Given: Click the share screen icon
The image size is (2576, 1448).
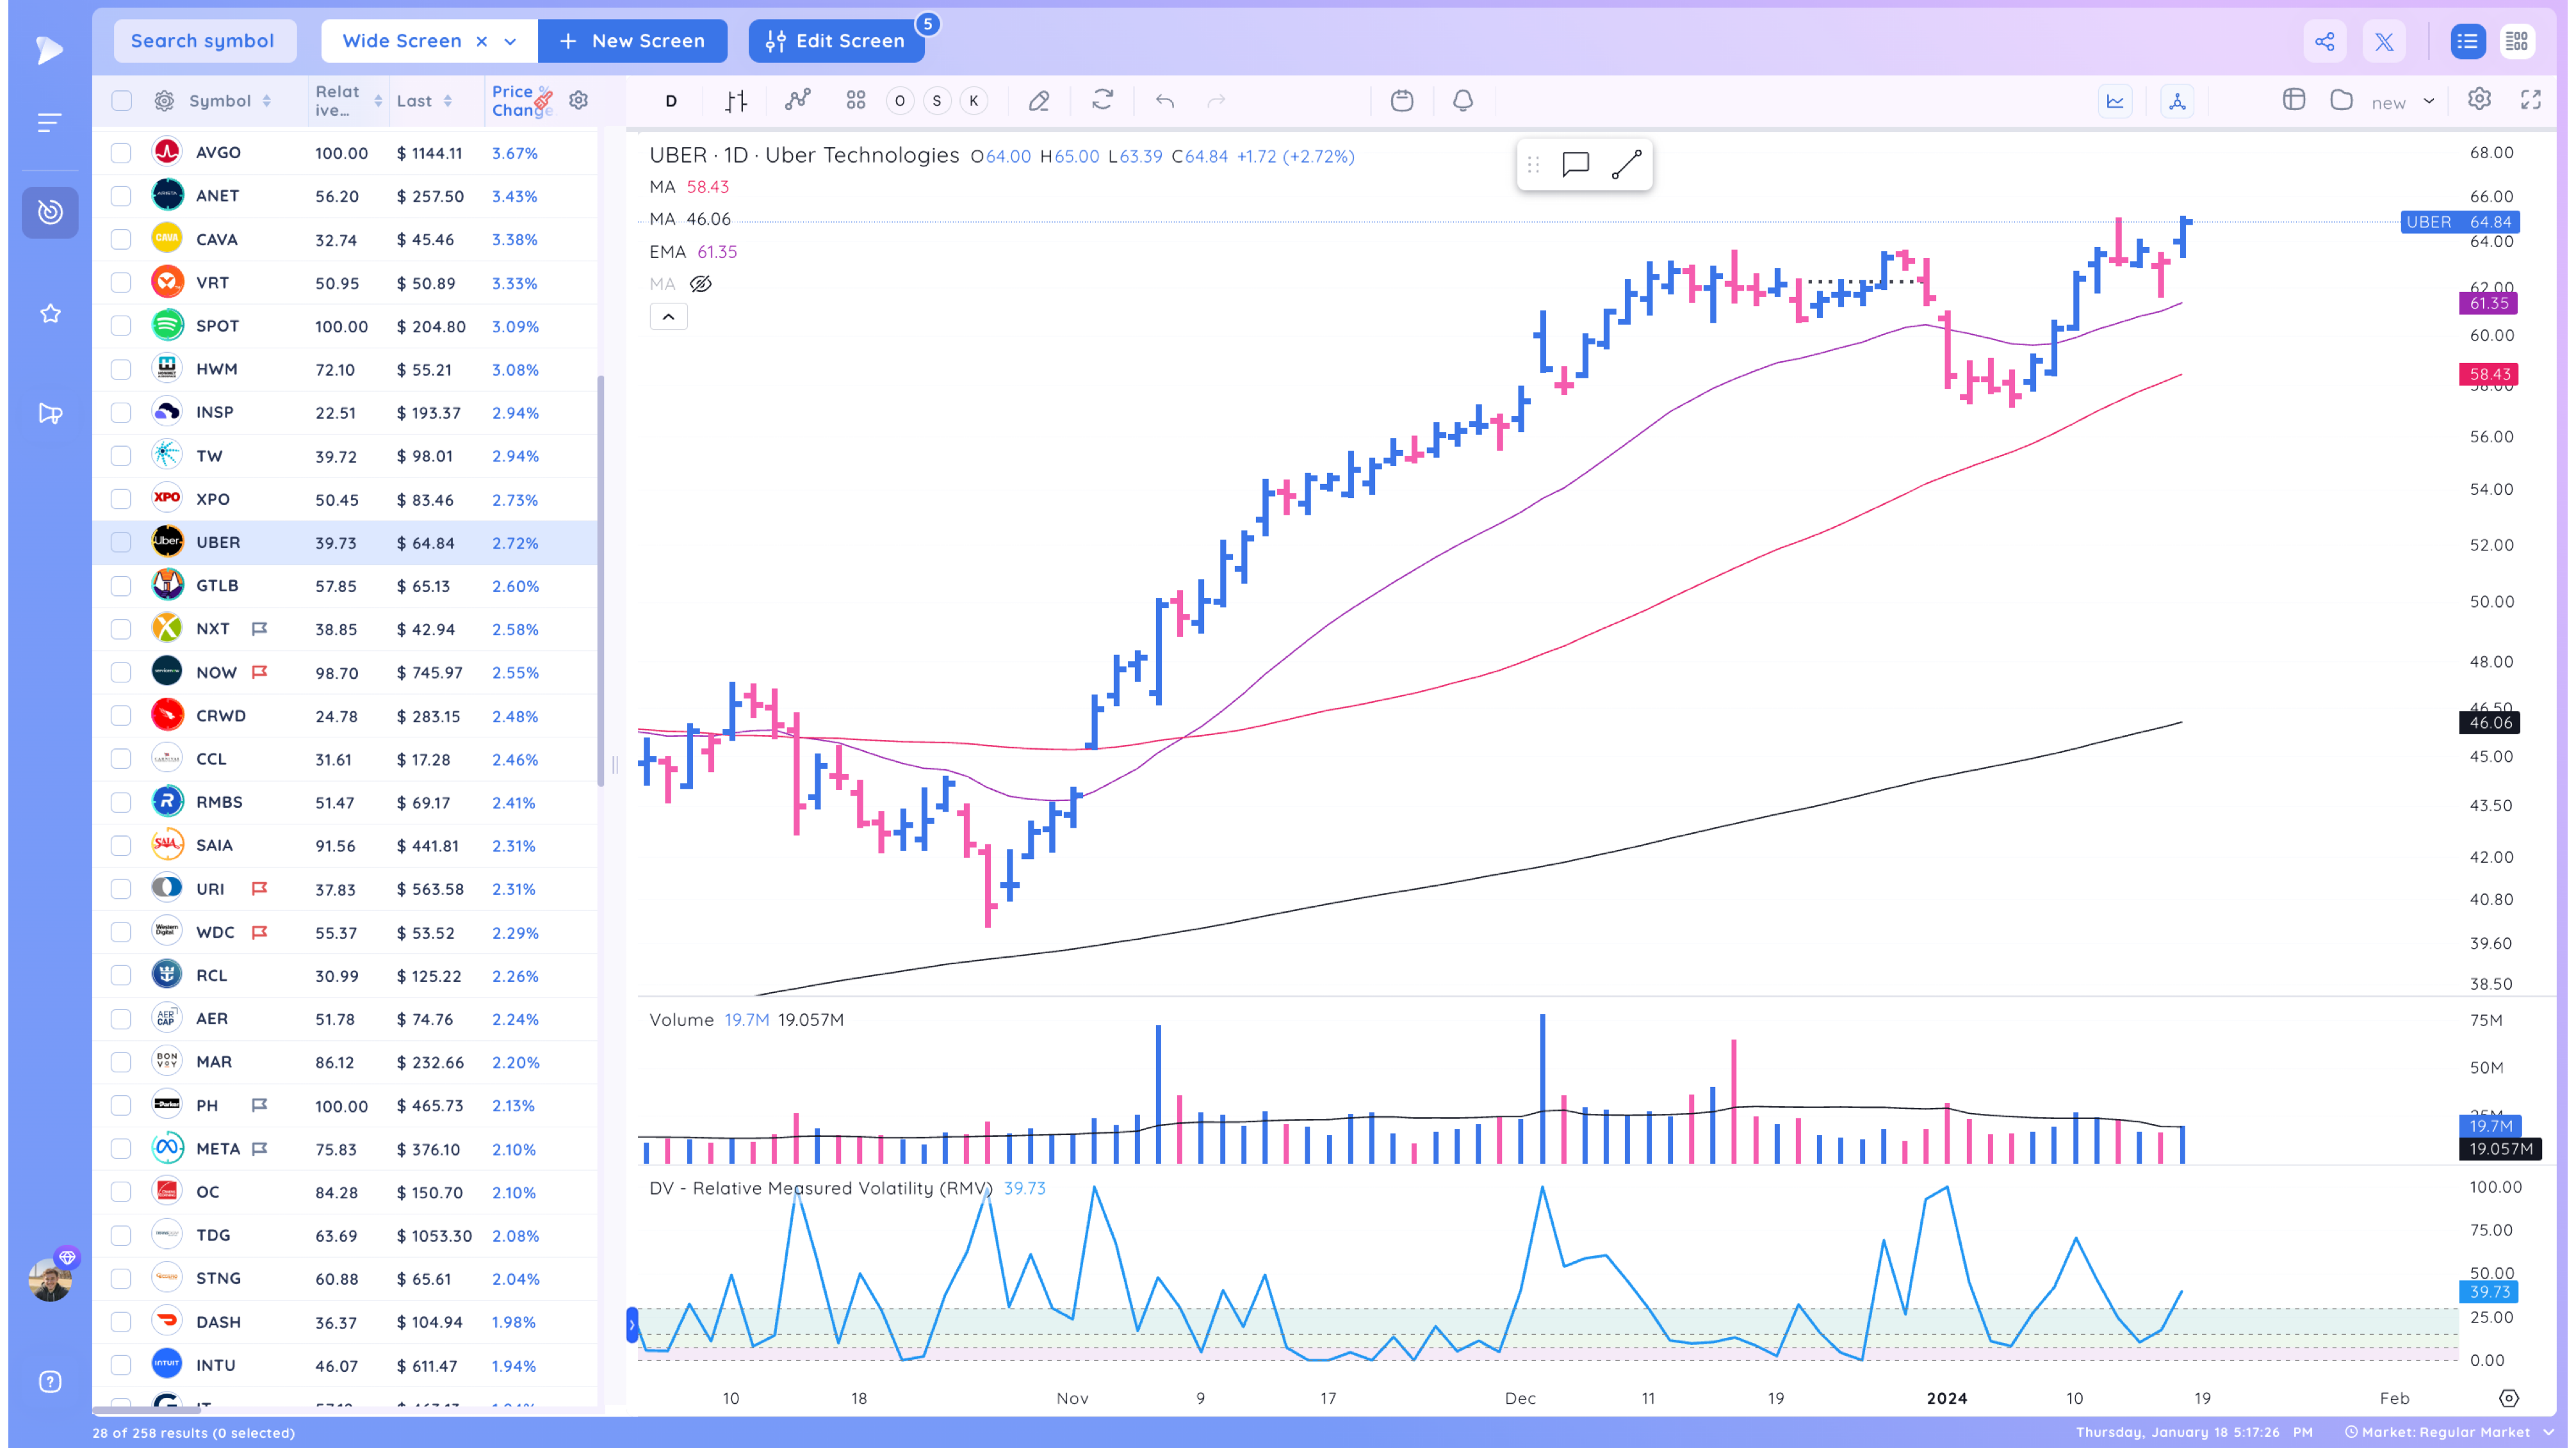Looking at the screenshot, I should [2325, 41].
